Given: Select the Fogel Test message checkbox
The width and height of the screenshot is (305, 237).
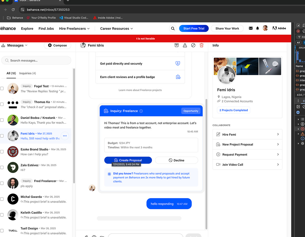Looking at the screenshot, I should tap(2, 88).
